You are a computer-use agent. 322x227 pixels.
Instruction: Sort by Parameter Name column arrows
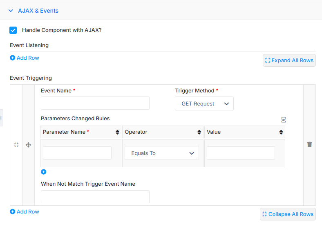(x=117, y=132)
